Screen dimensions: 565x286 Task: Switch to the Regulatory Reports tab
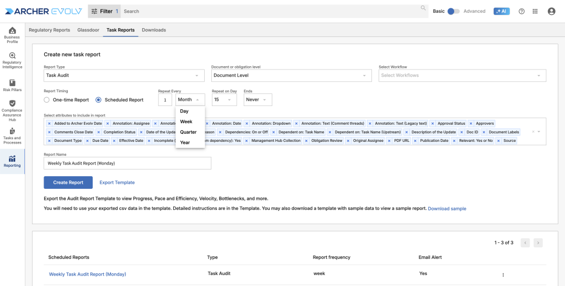point(49,30)
